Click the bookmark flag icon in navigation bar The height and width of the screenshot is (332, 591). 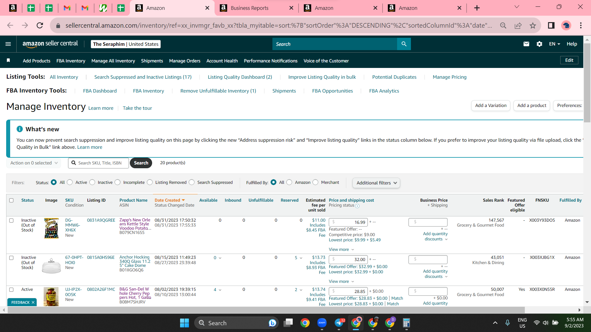[x=8, y=61]
